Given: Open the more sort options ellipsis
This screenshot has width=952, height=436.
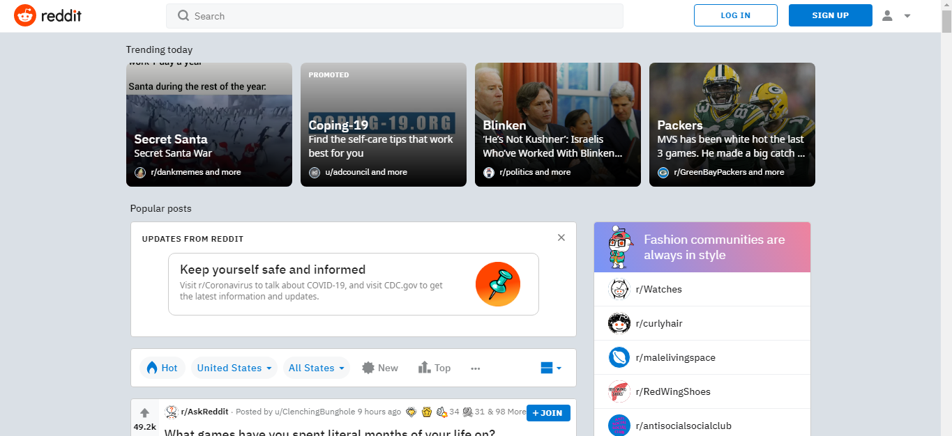Looking at the screenshot, I should [476, 368].
